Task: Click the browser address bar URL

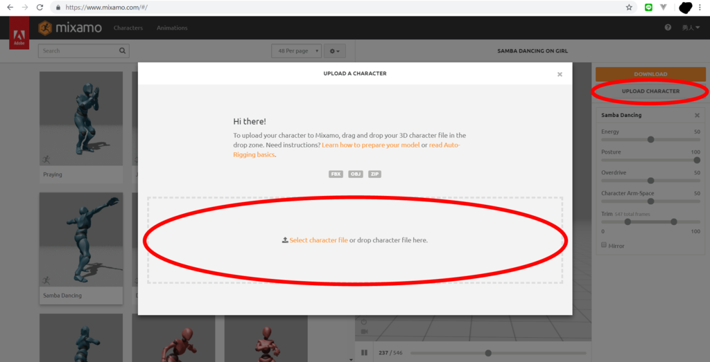Action: [x=106, y=8]
